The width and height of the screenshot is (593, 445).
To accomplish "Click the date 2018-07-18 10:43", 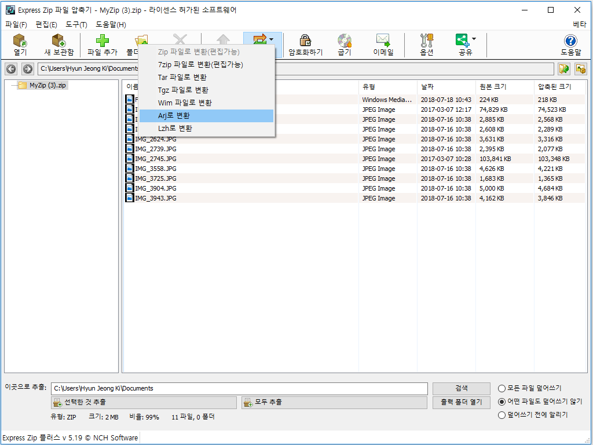I will [x=446, y=100].
